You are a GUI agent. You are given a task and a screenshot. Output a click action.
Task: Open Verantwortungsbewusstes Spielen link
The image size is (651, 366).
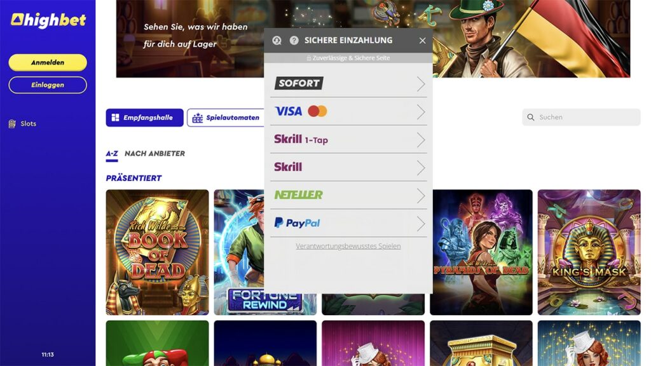click(x=348, y=246)
